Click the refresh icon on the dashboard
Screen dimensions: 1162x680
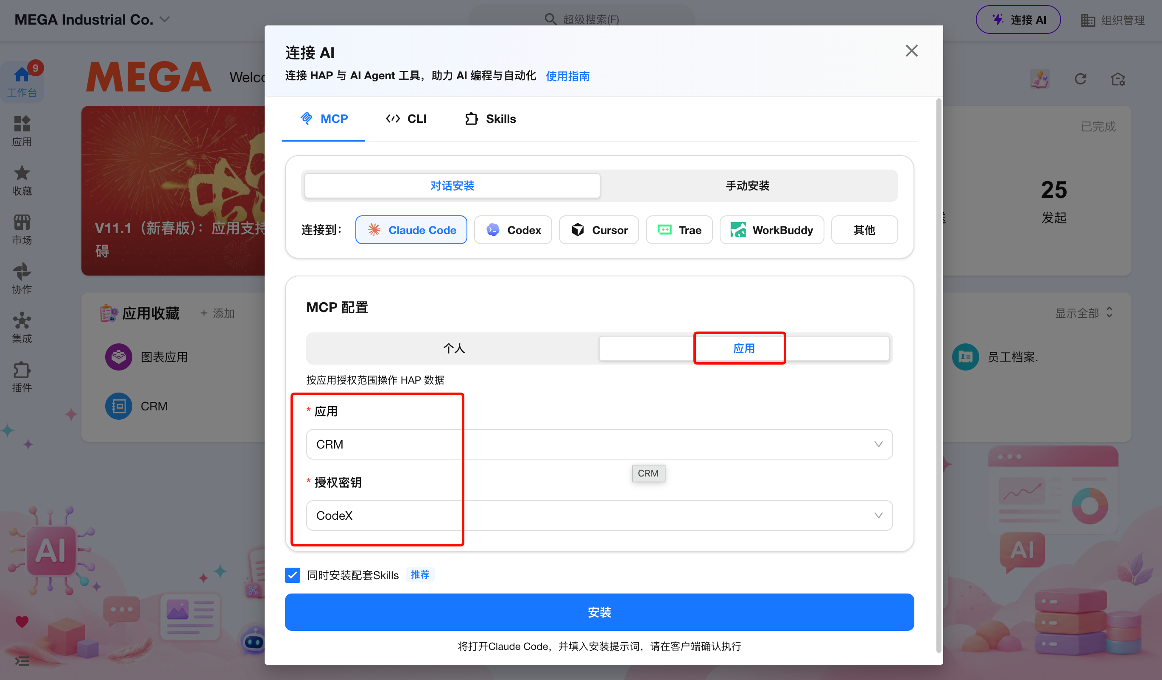(1081, 79)
